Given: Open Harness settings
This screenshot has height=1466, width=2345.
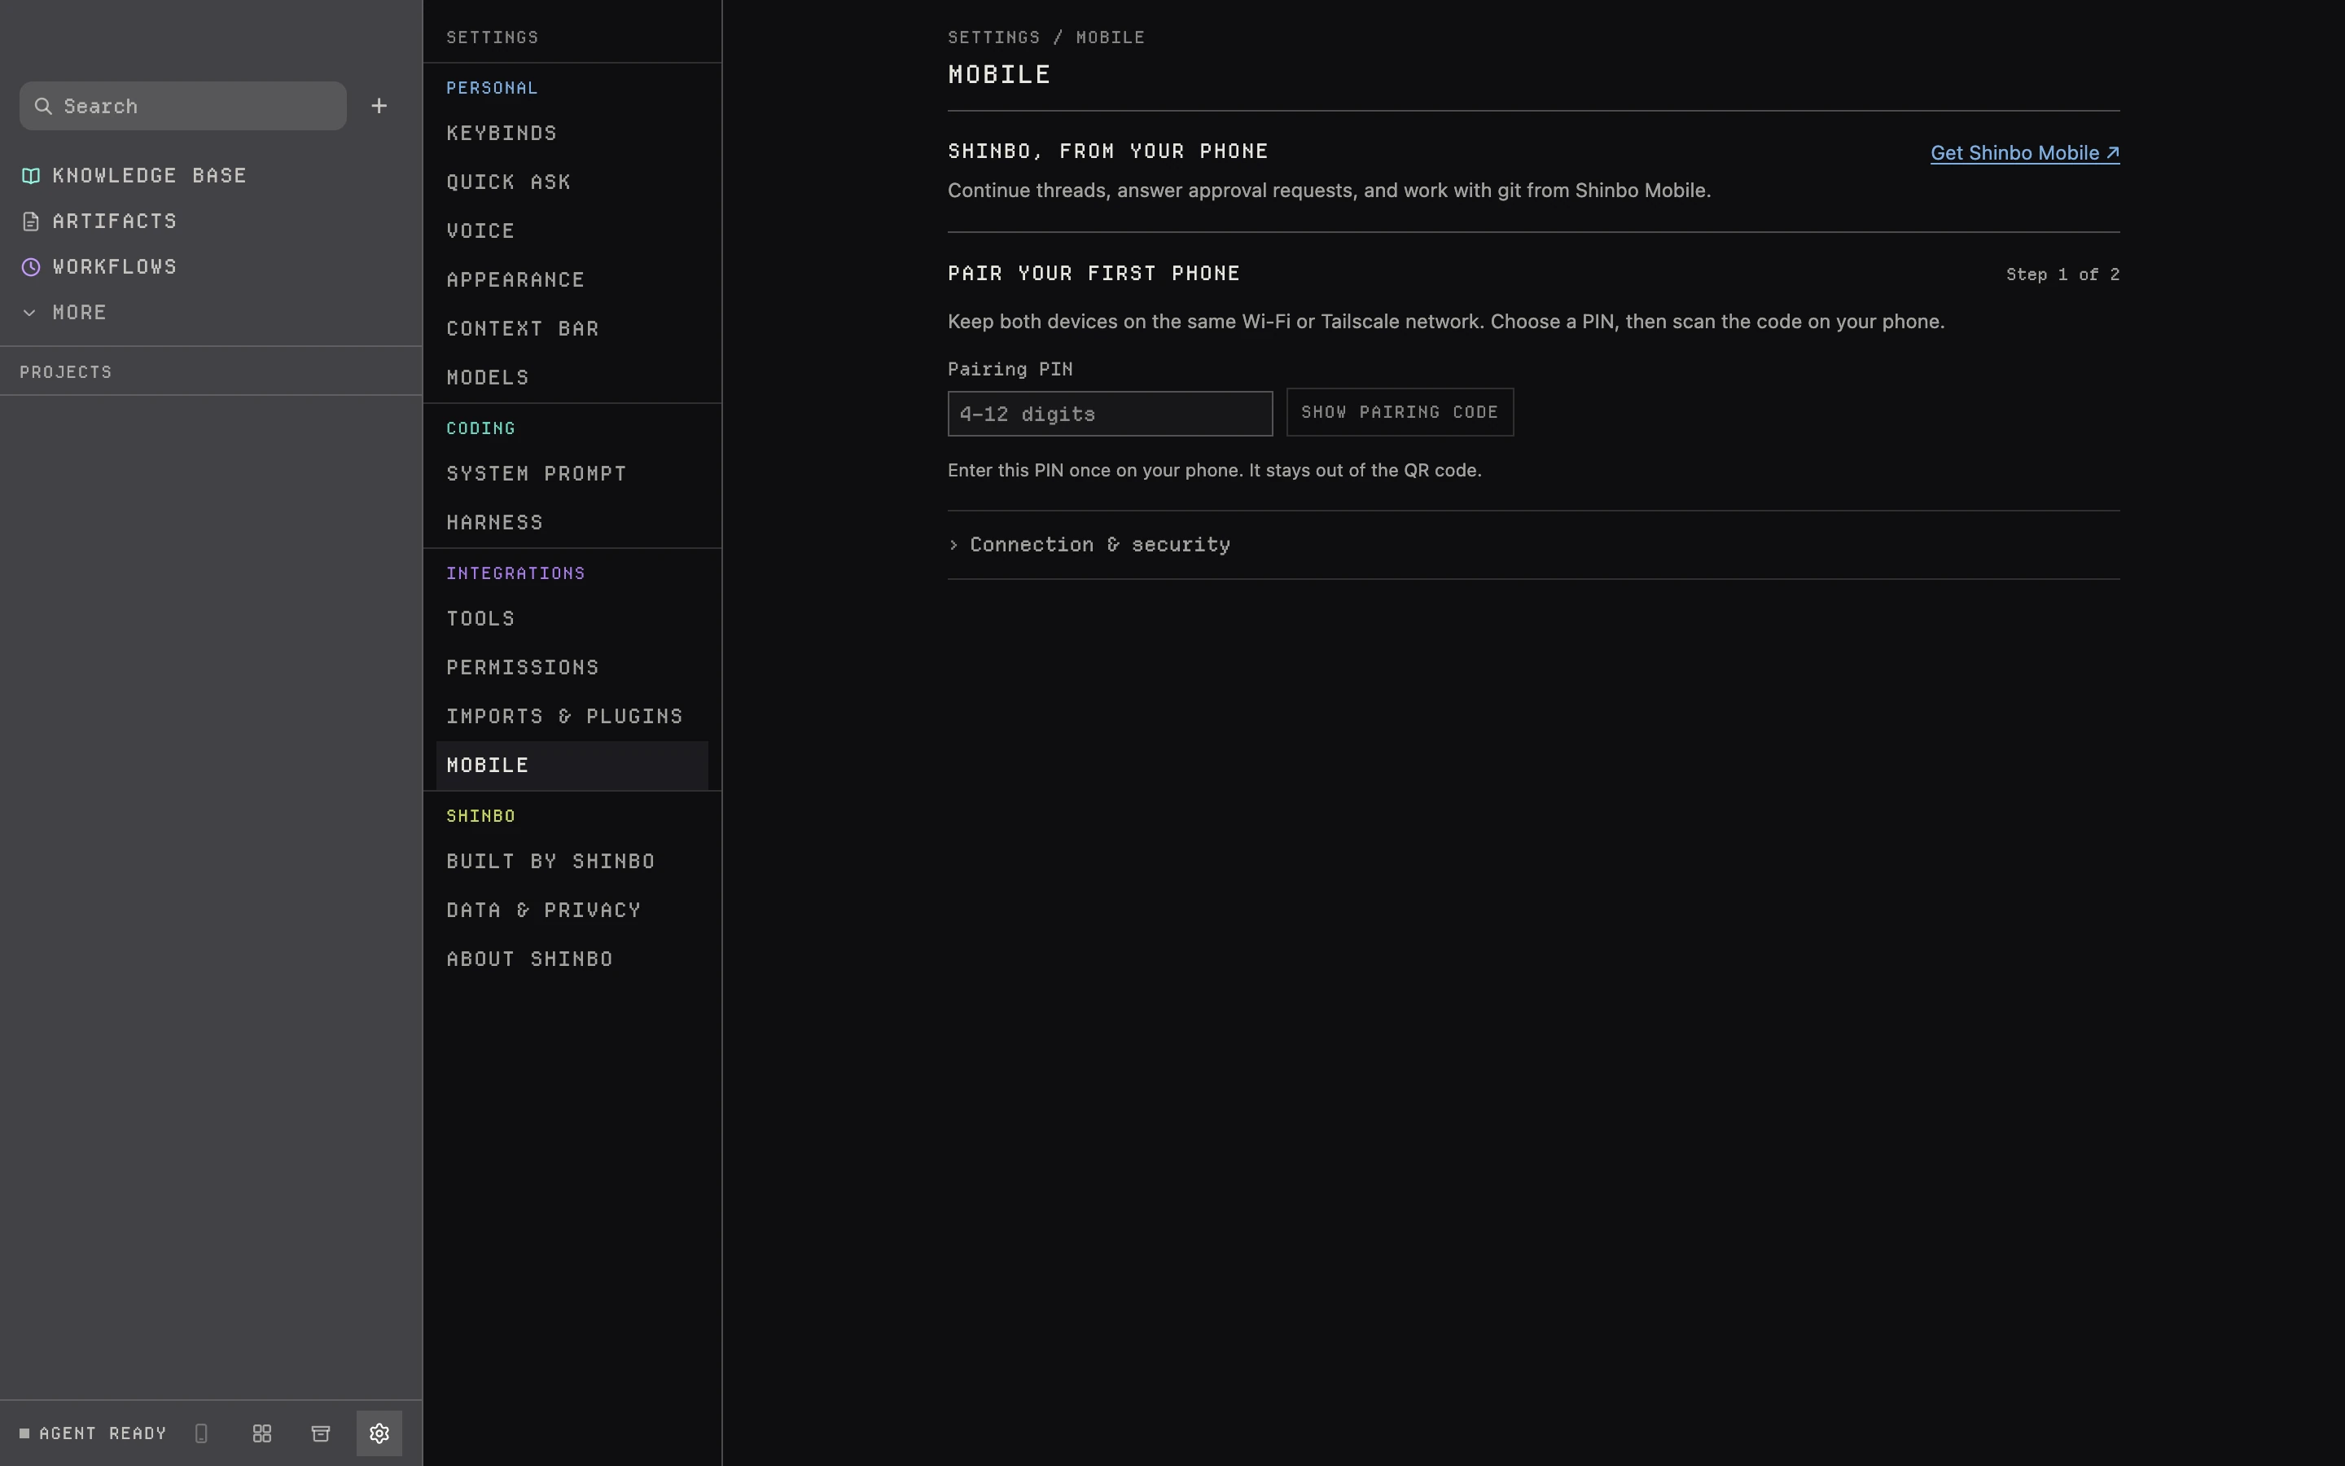Looking at the screenshot, I should 572,523.
